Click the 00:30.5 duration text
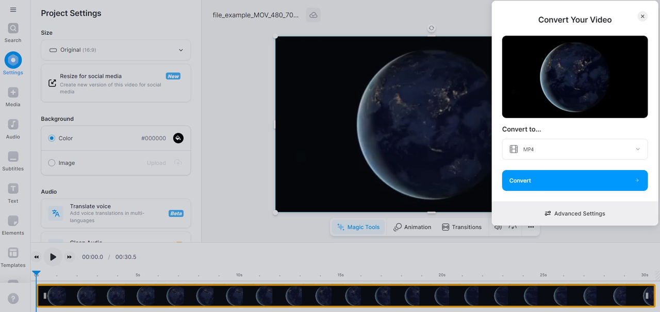Viewport: 660px width, 312px height. (x=126, y=257)
